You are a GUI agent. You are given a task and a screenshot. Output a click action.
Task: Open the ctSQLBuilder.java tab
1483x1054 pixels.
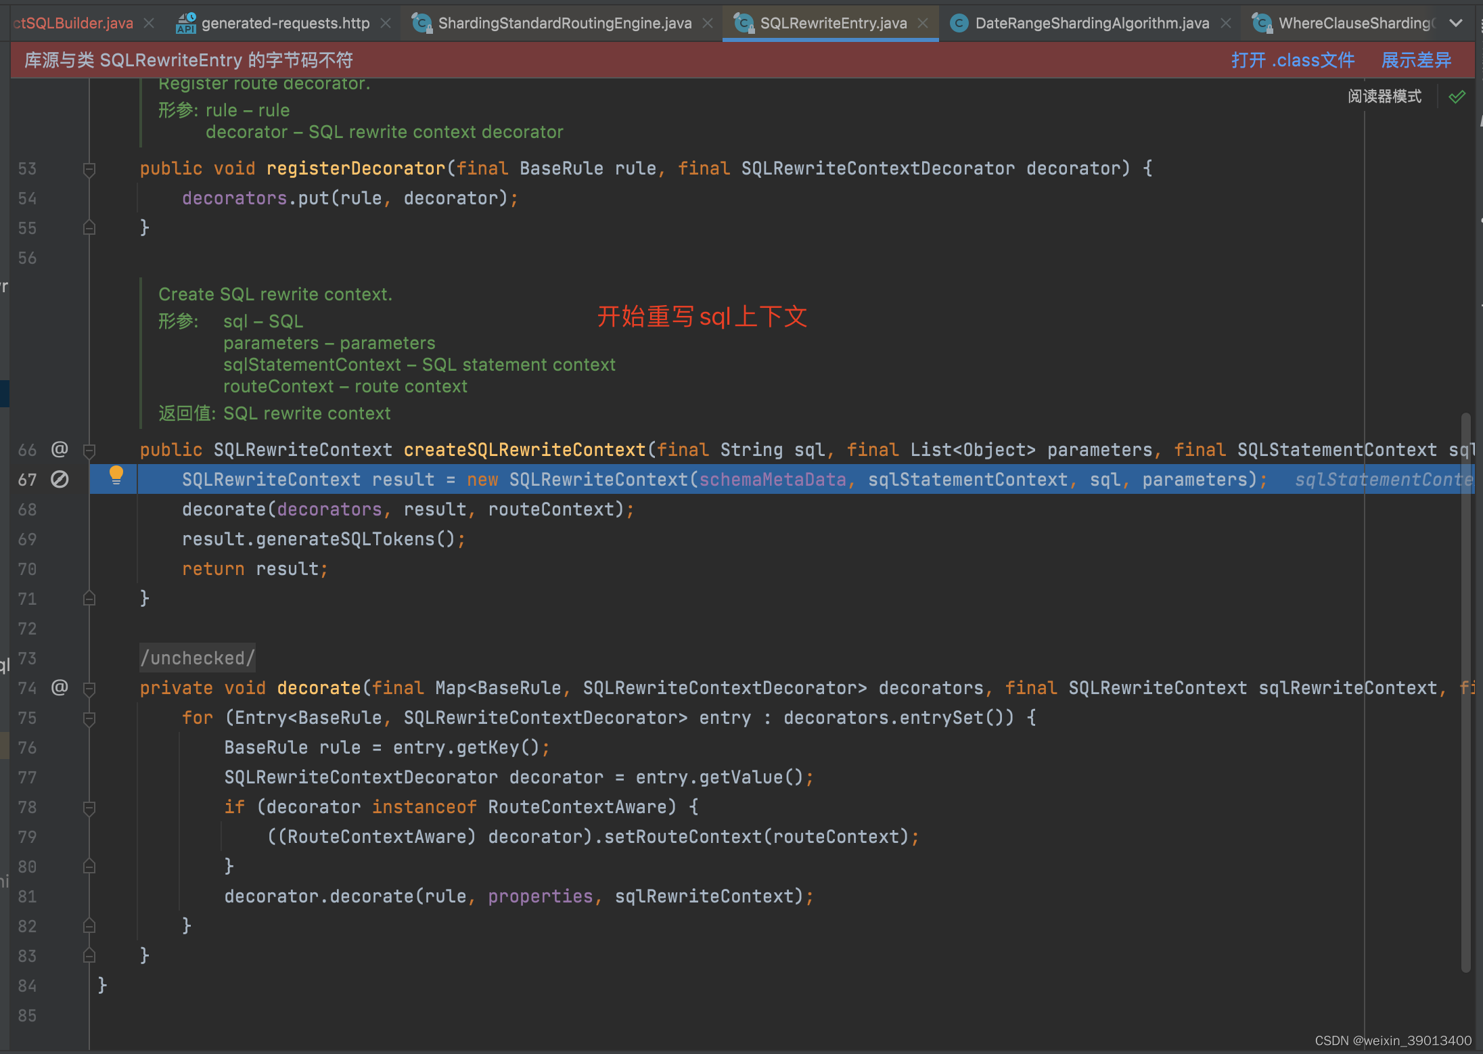click(x=73, y=23)
